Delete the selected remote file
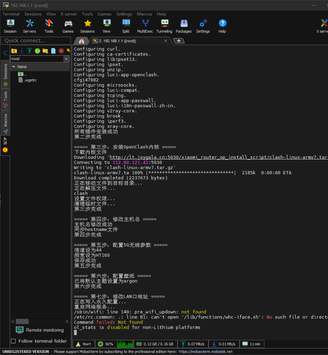Viewport: 328px width, 355px height. [x=61, y=51]
